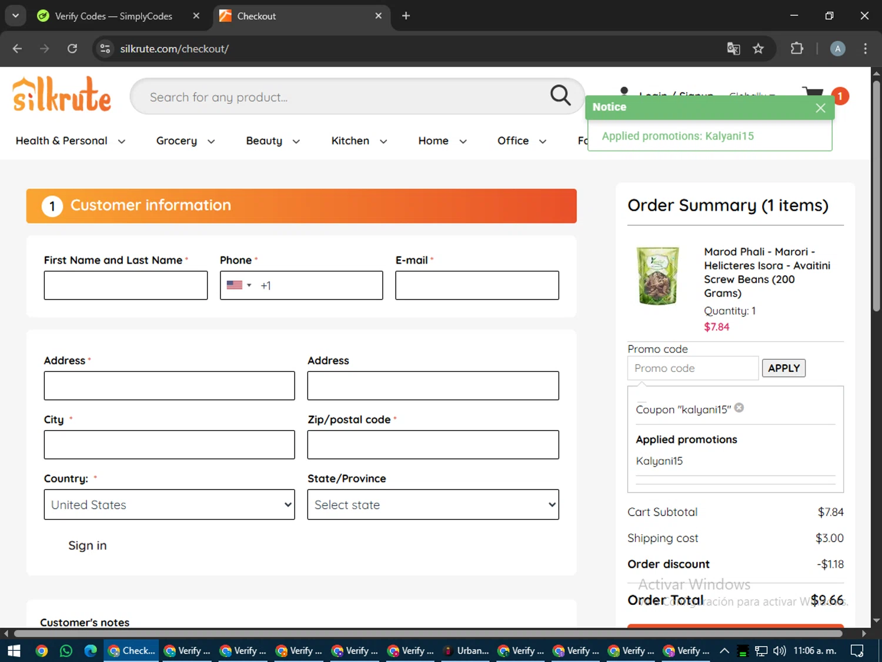
Task: Close the Verify Codes tab
Action: [x=196, y=16]
